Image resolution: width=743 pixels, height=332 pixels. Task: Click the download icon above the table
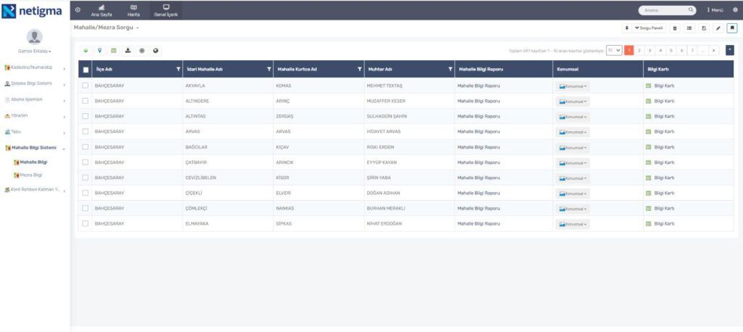(128, 50)
